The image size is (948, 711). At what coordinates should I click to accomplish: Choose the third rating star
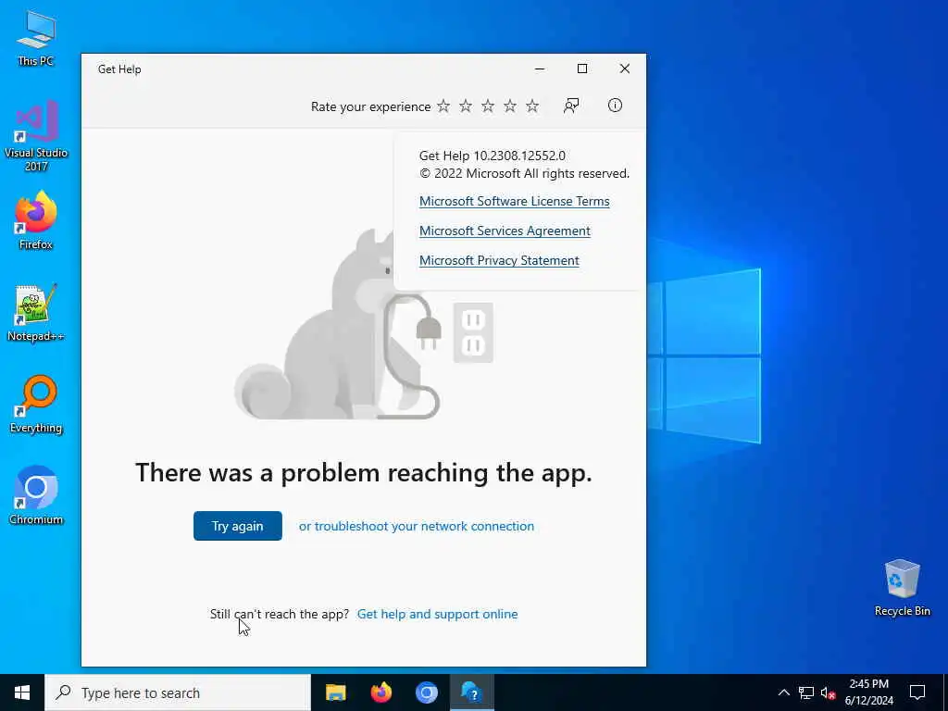click(488, 106)
